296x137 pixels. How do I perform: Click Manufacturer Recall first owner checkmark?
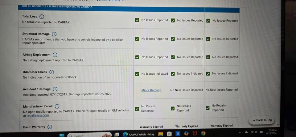(x=137, y=109)
